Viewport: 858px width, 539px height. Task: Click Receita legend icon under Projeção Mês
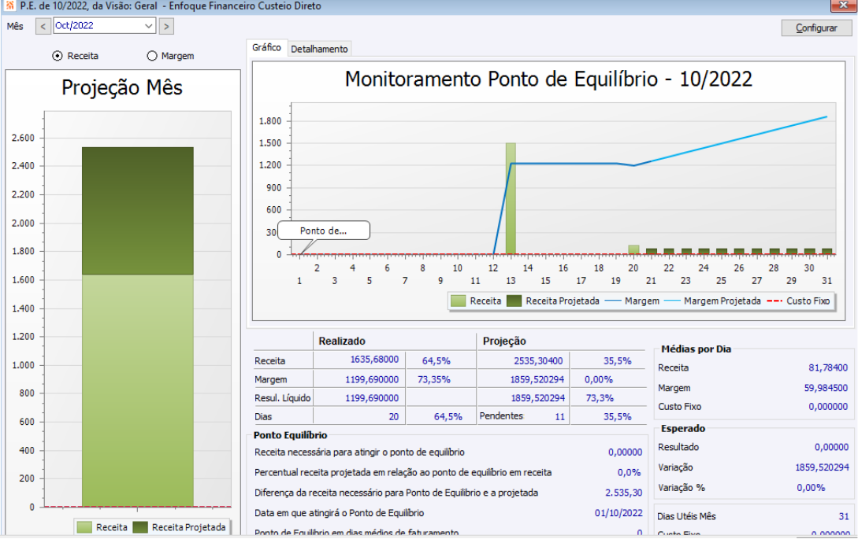84,527
